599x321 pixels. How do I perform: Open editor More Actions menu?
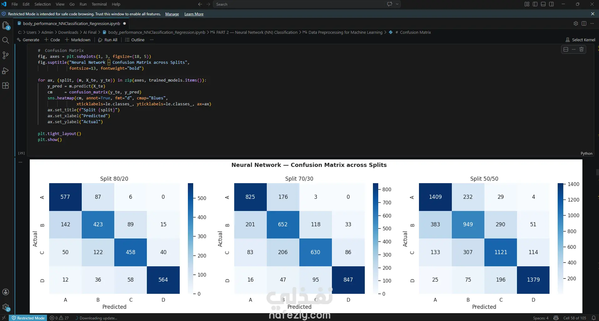pos(592,23)
